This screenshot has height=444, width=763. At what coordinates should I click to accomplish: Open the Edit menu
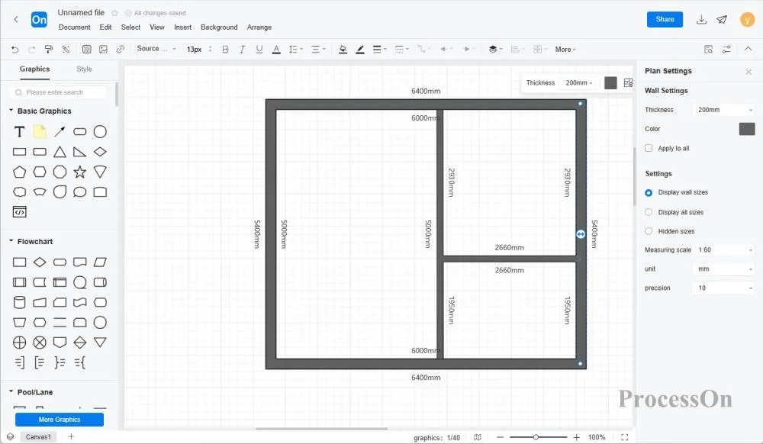click(x=105, y=27)
